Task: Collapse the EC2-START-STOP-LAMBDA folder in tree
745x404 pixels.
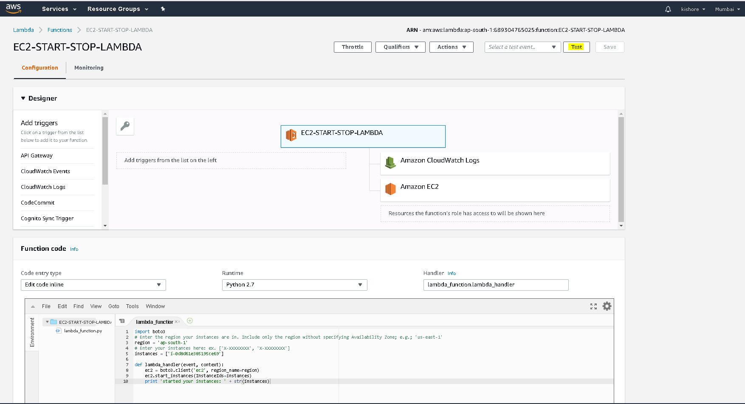Action: pyautogui.click(x=47, y=322)
